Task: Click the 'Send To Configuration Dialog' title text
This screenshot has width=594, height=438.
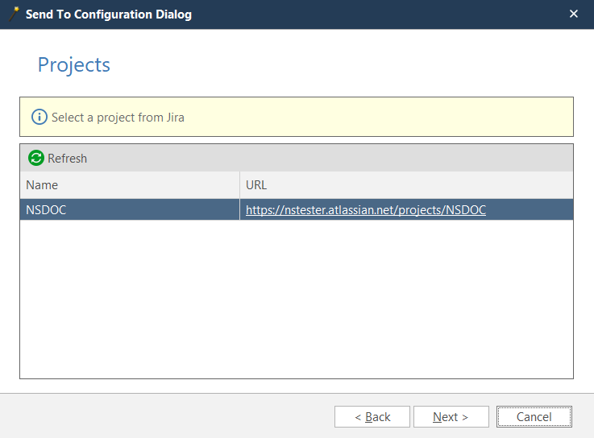Action: [x=109, y=14]
